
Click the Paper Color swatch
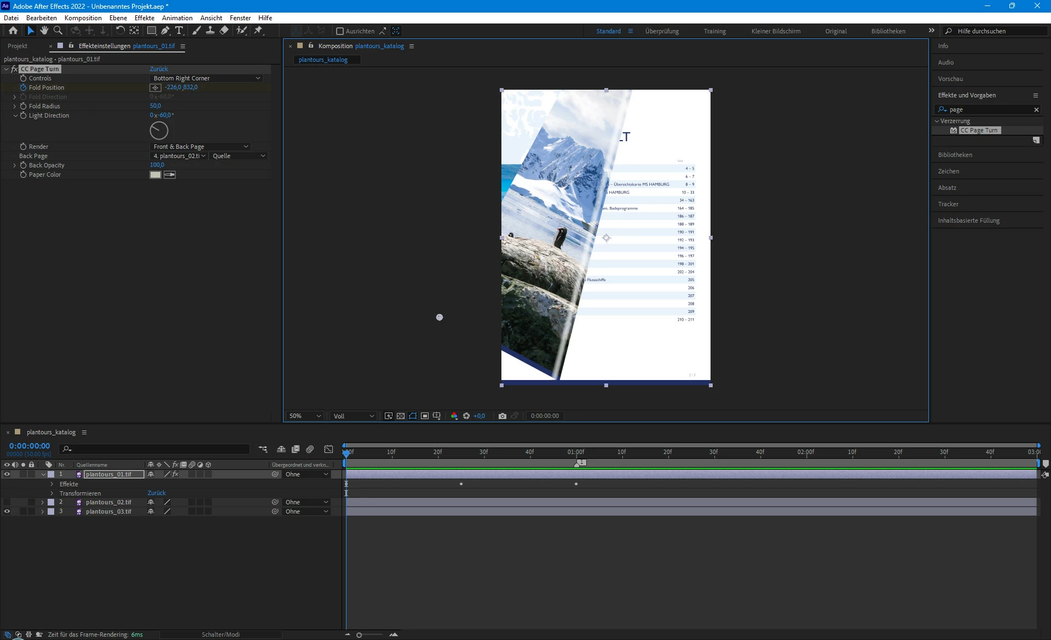155,175
